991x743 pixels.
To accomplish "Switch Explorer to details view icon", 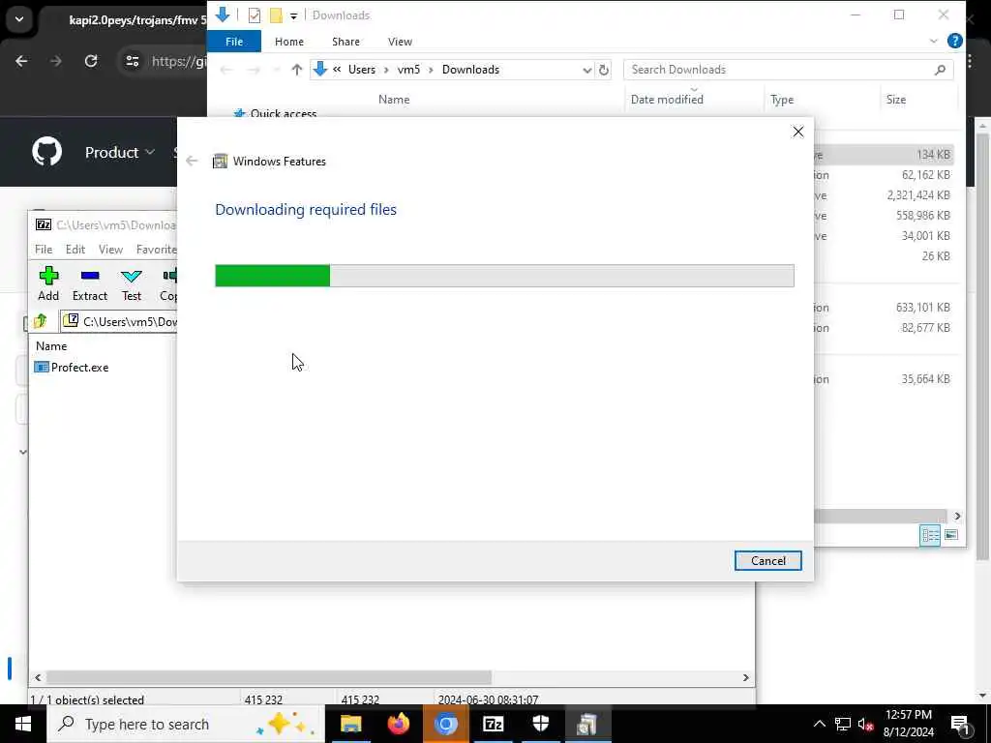I will 930,535.
